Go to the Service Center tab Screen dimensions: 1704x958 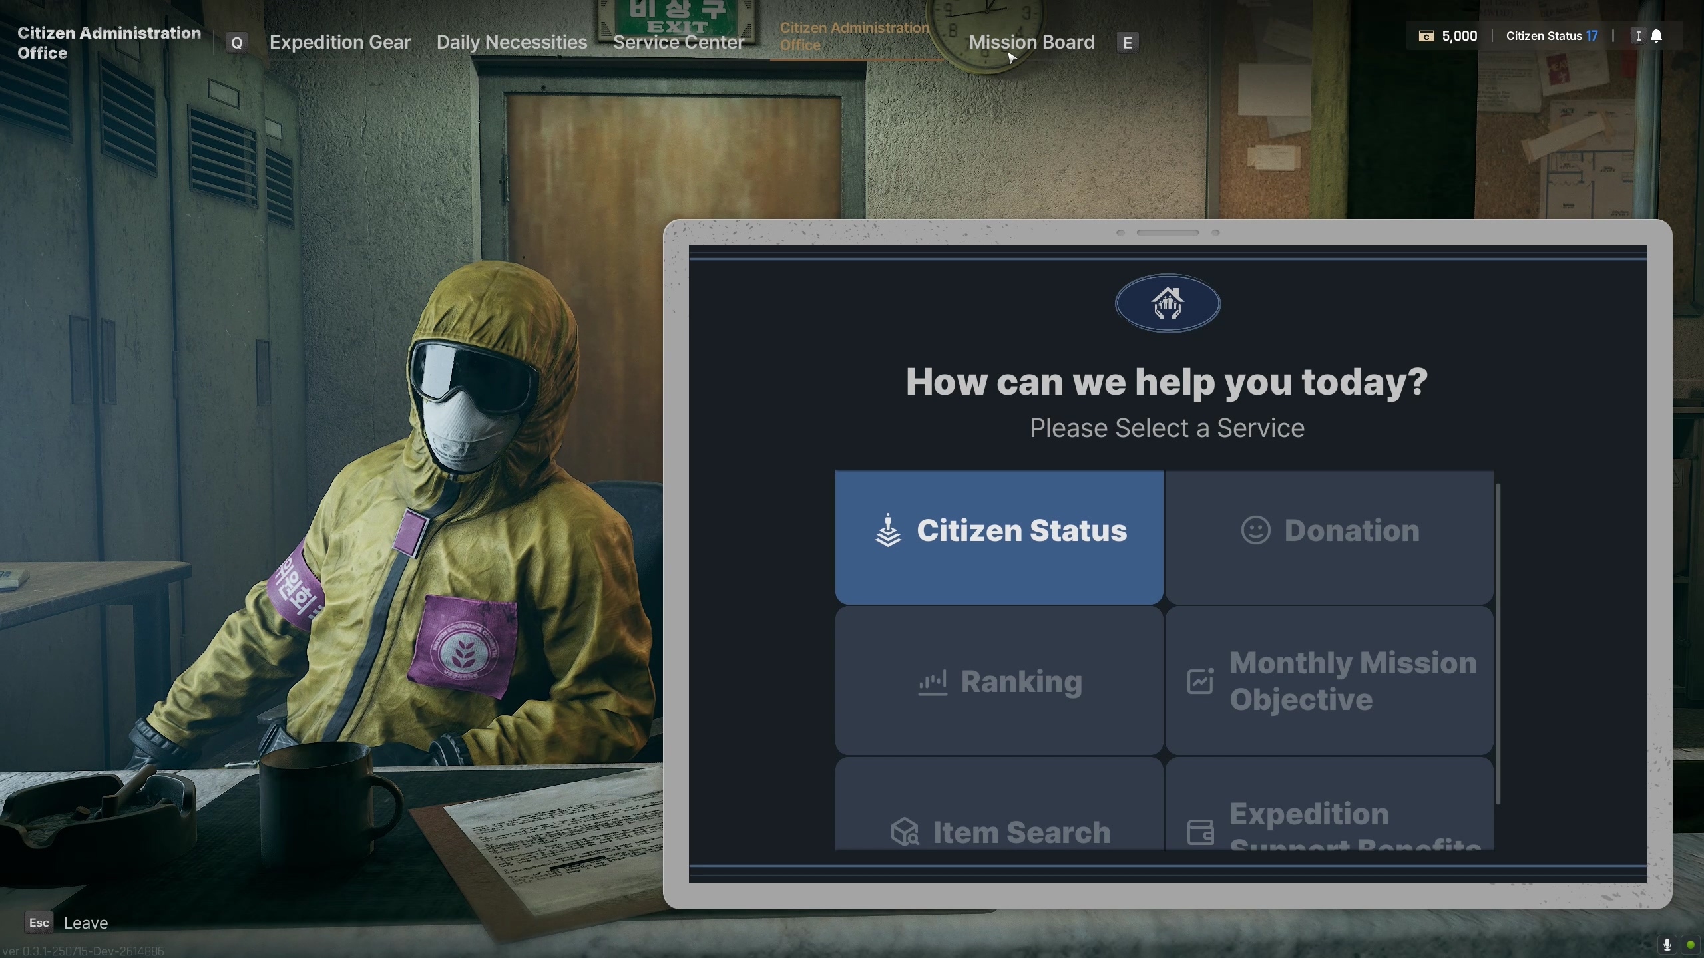(678, 42)
